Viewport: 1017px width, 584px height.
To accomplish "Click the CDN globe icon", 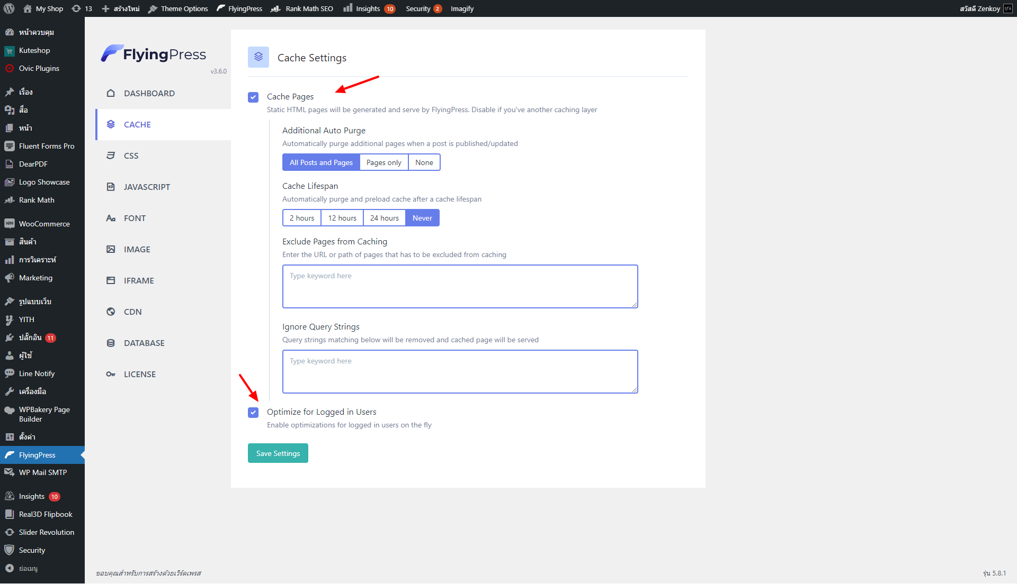I will (111, 312).
